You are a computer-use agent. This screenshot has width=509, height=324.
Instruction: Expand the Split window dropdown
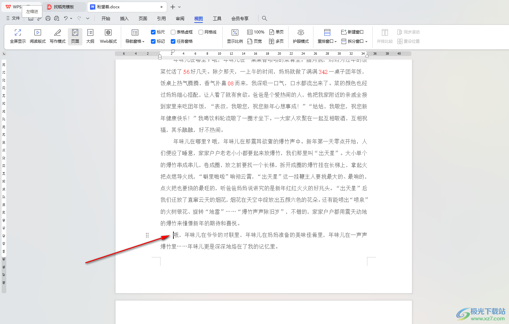[355, 41]
